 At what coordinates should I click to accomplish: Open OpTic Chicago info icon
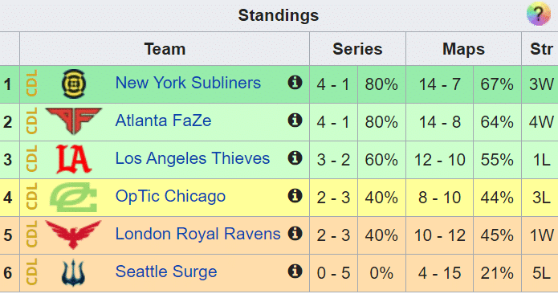295,195
